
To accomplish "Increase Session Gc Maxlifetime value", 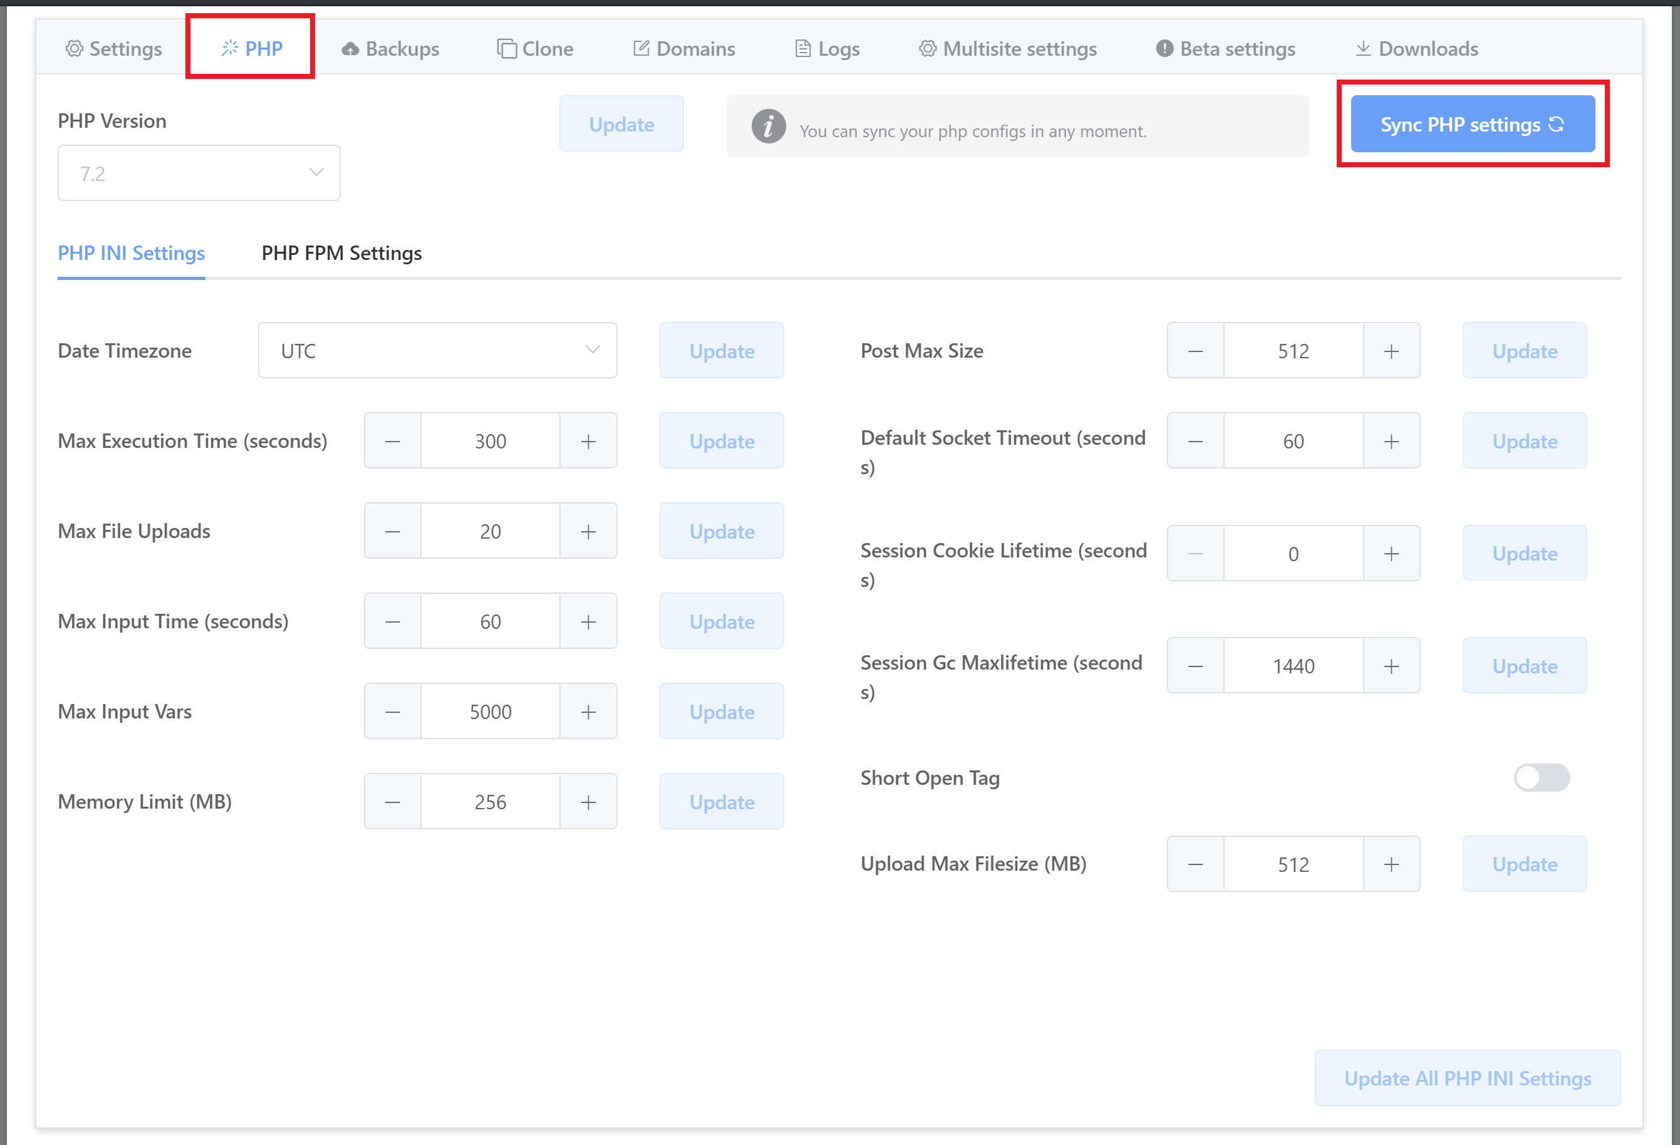I will coord(1392,666).
